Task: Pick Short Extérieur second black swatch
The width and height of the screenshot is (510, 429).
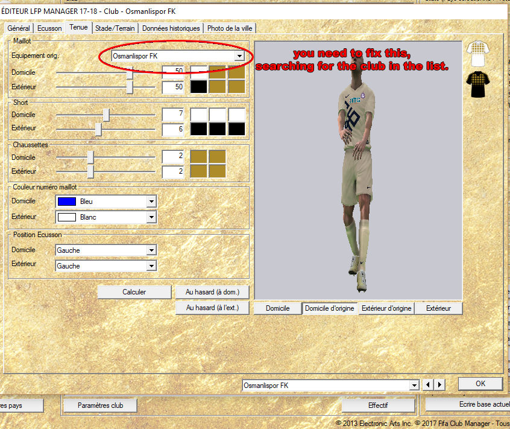Action: click(218, 129)
